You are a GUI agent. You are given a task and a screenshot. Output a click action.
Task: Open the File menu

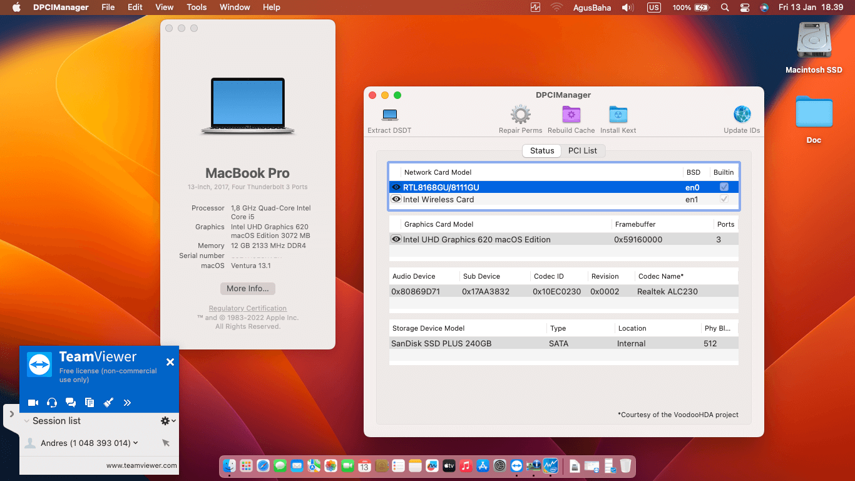108,8
